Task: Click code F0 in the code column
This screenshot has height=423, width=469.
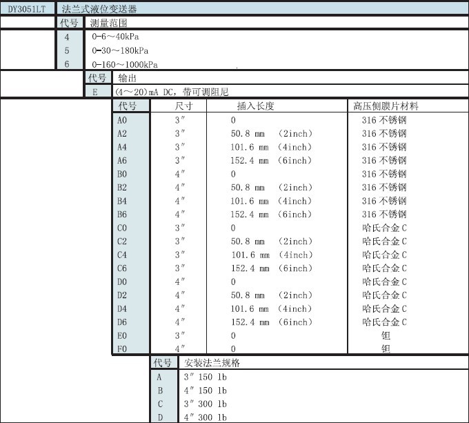Action: [x=123, y=349]
